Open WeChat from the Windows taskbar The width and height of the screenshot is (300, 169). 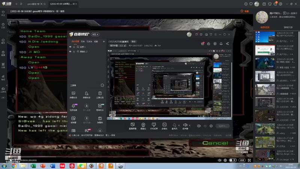(82, 166)
